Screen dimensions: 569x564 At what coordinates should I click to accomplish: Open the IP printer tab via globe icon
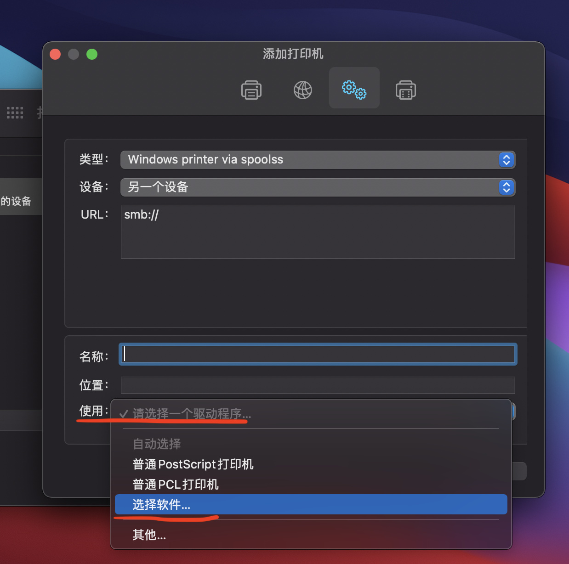pyautogui.click(x=302, y=90)
